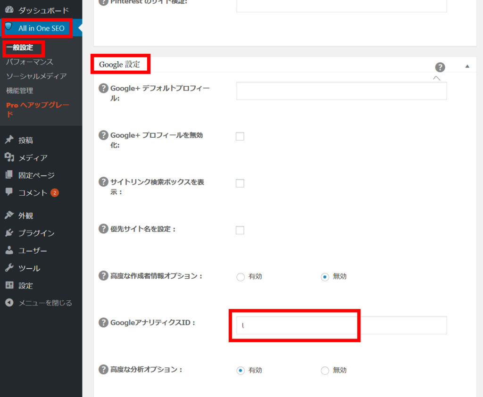Open help for Google+ デフォルトプロフィール
The height and width of the screenshot is (397, 483).
103,88
